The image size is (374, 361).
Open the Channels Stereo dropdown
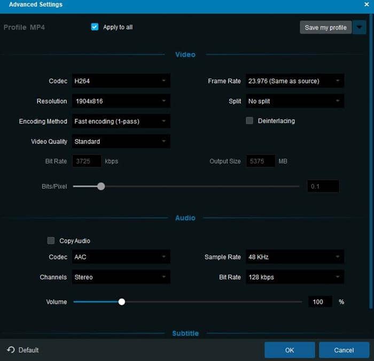point(121,278)
